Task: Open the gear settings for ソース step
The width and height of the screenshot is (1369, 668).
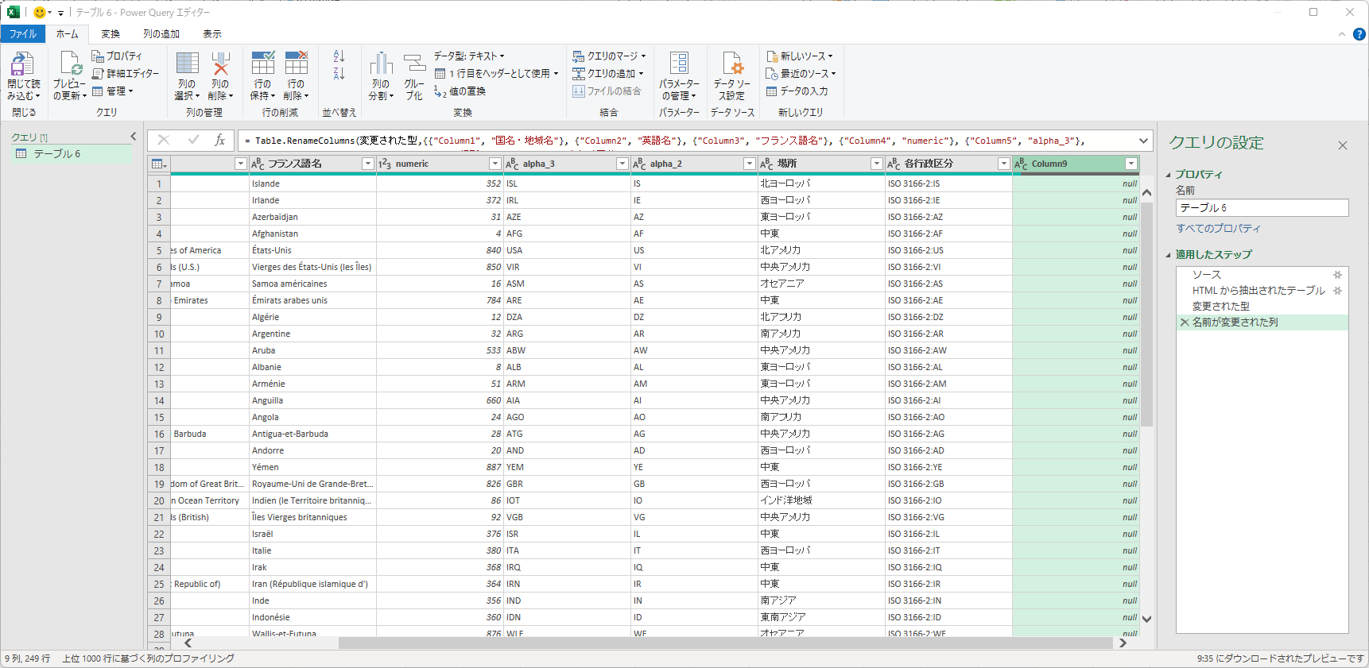Action: point(1337,275)
